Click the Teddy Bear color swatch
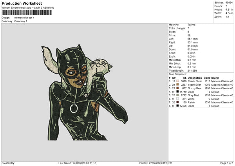Screen dimensions: 235x166 coord(177,85)
